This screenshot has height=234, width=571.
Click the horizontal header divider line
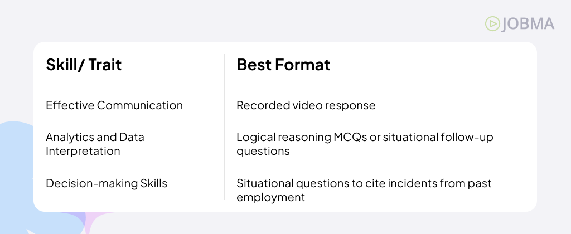[x=285, y=82]
